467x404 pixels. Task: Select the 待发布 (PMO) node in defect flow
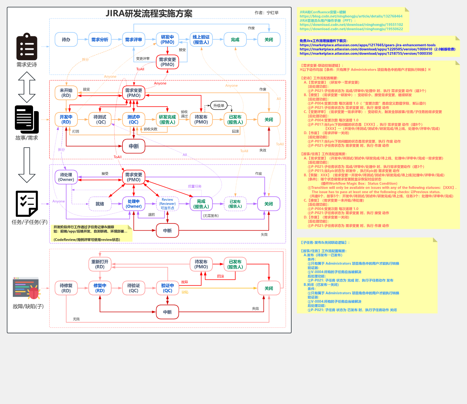pos(201,264)
